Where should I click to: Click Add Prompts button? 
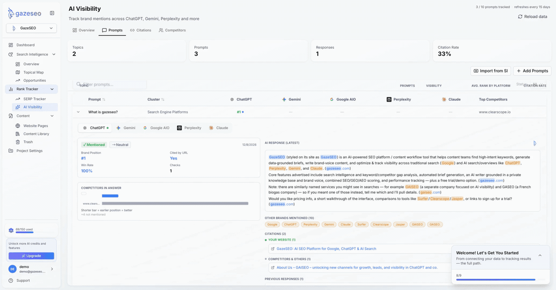tap(532, 71)
